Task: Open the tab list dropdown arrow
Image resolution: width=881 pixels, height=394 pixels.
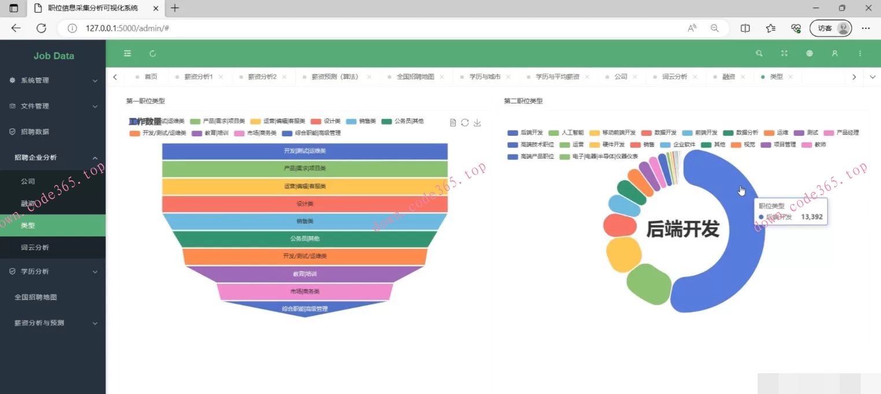Action: pos(873,77)
